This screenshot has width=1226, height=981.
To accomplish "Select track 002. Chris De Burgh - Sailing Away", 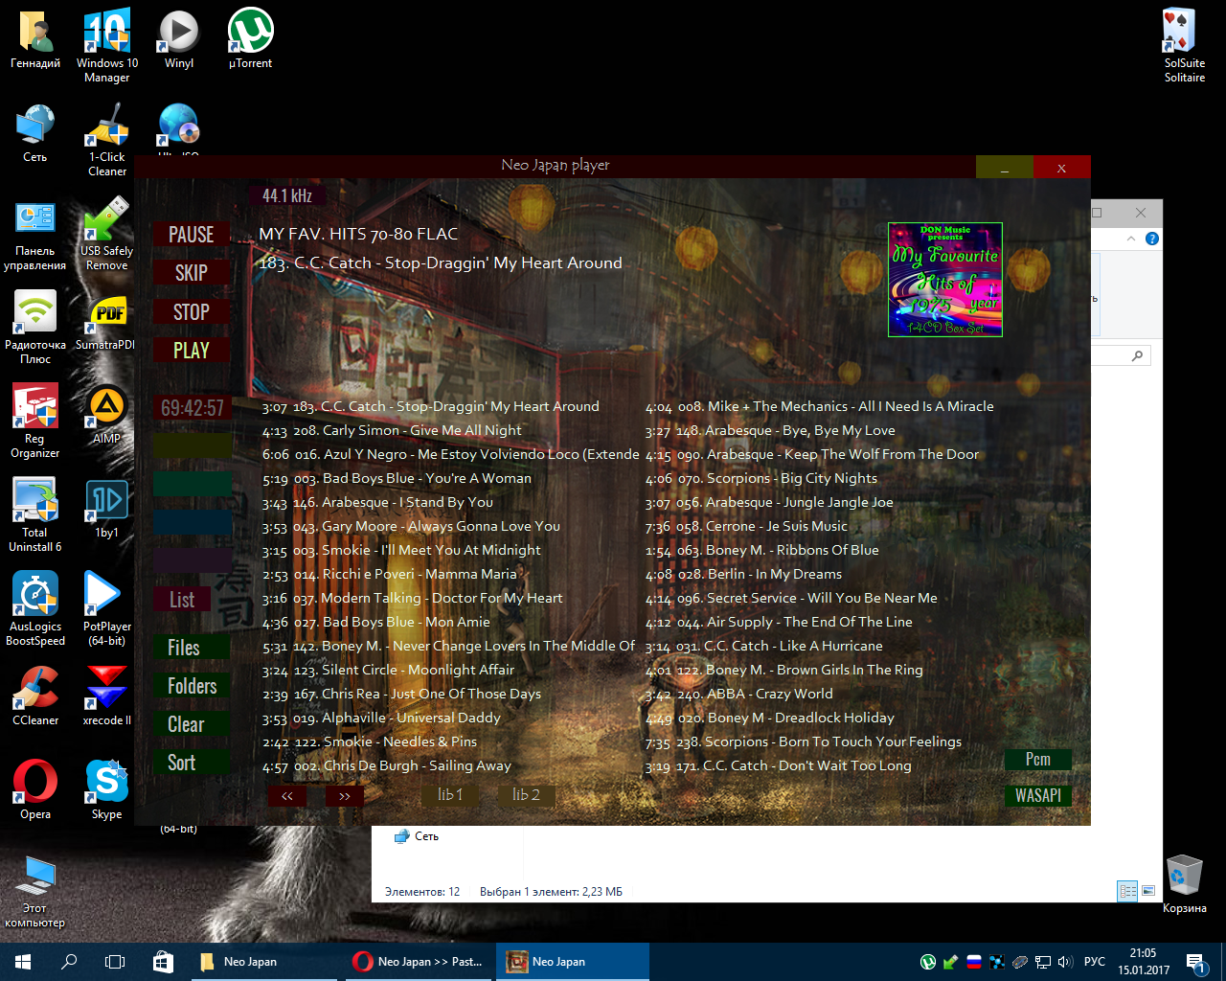I will tap(386, 766).
